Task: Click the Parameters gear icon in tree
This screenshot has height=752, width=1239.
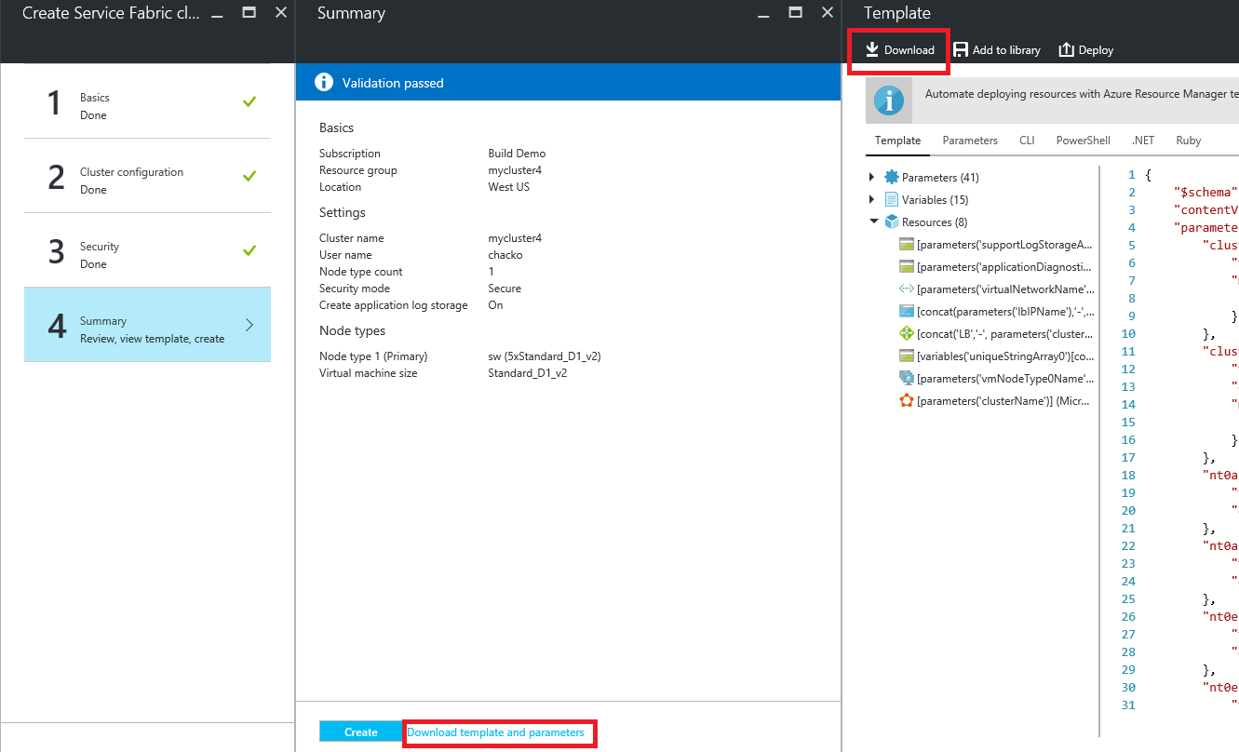Action: pyautogui.click(x=892, y=177)
